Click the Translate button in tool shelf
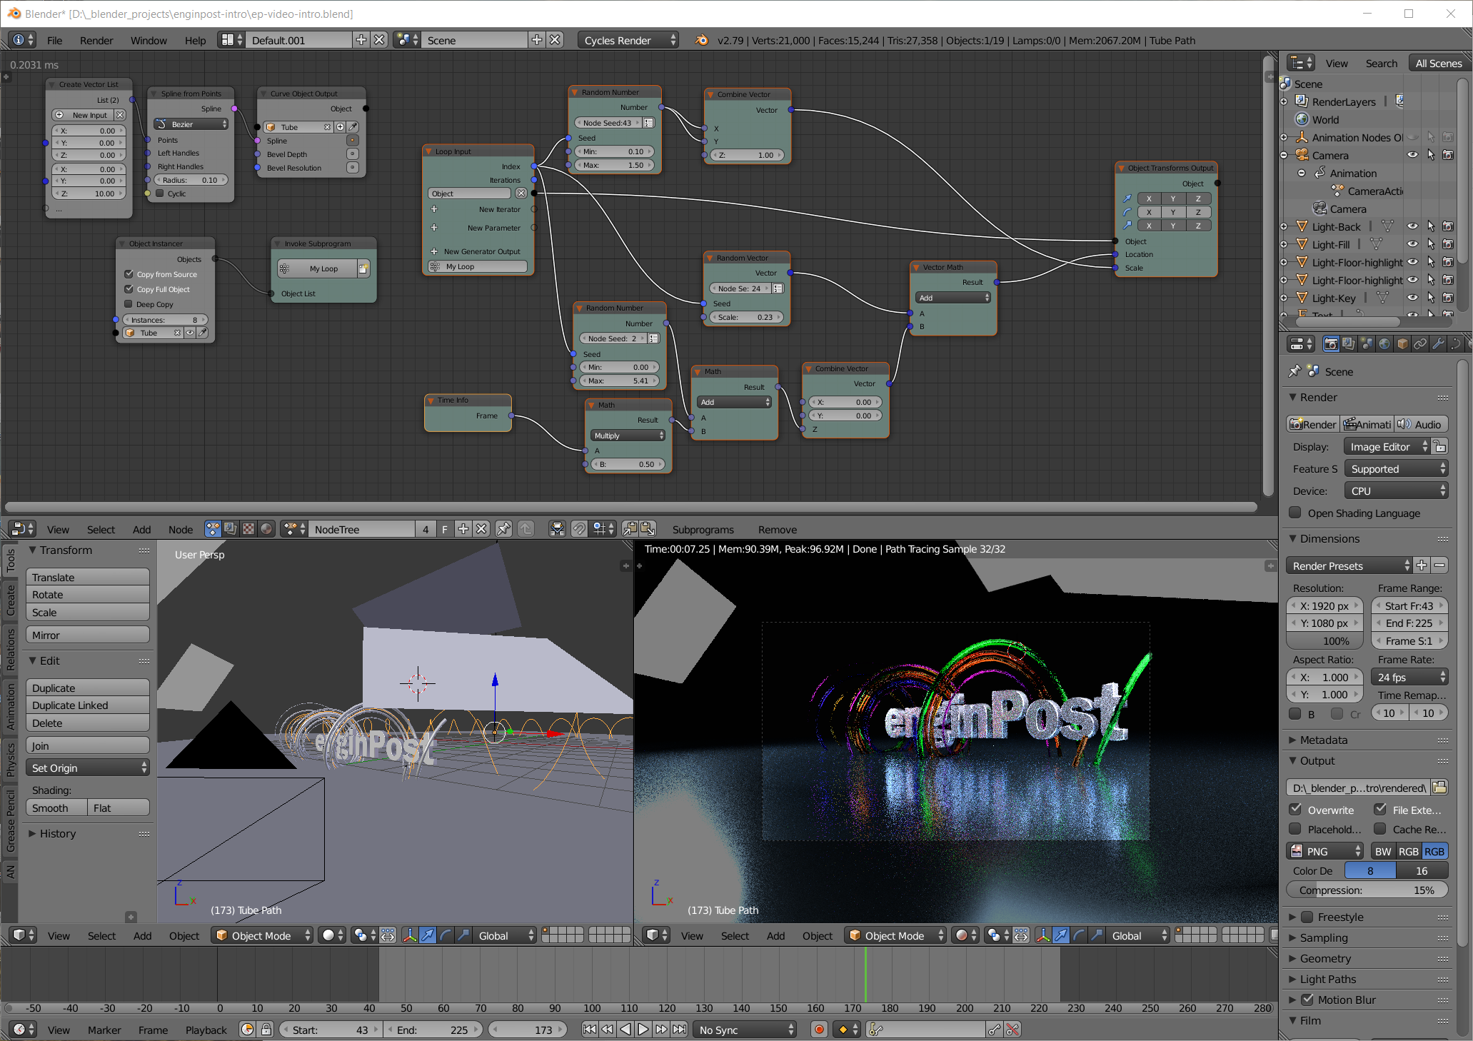 pyautogui.click(x=88, y=577)
